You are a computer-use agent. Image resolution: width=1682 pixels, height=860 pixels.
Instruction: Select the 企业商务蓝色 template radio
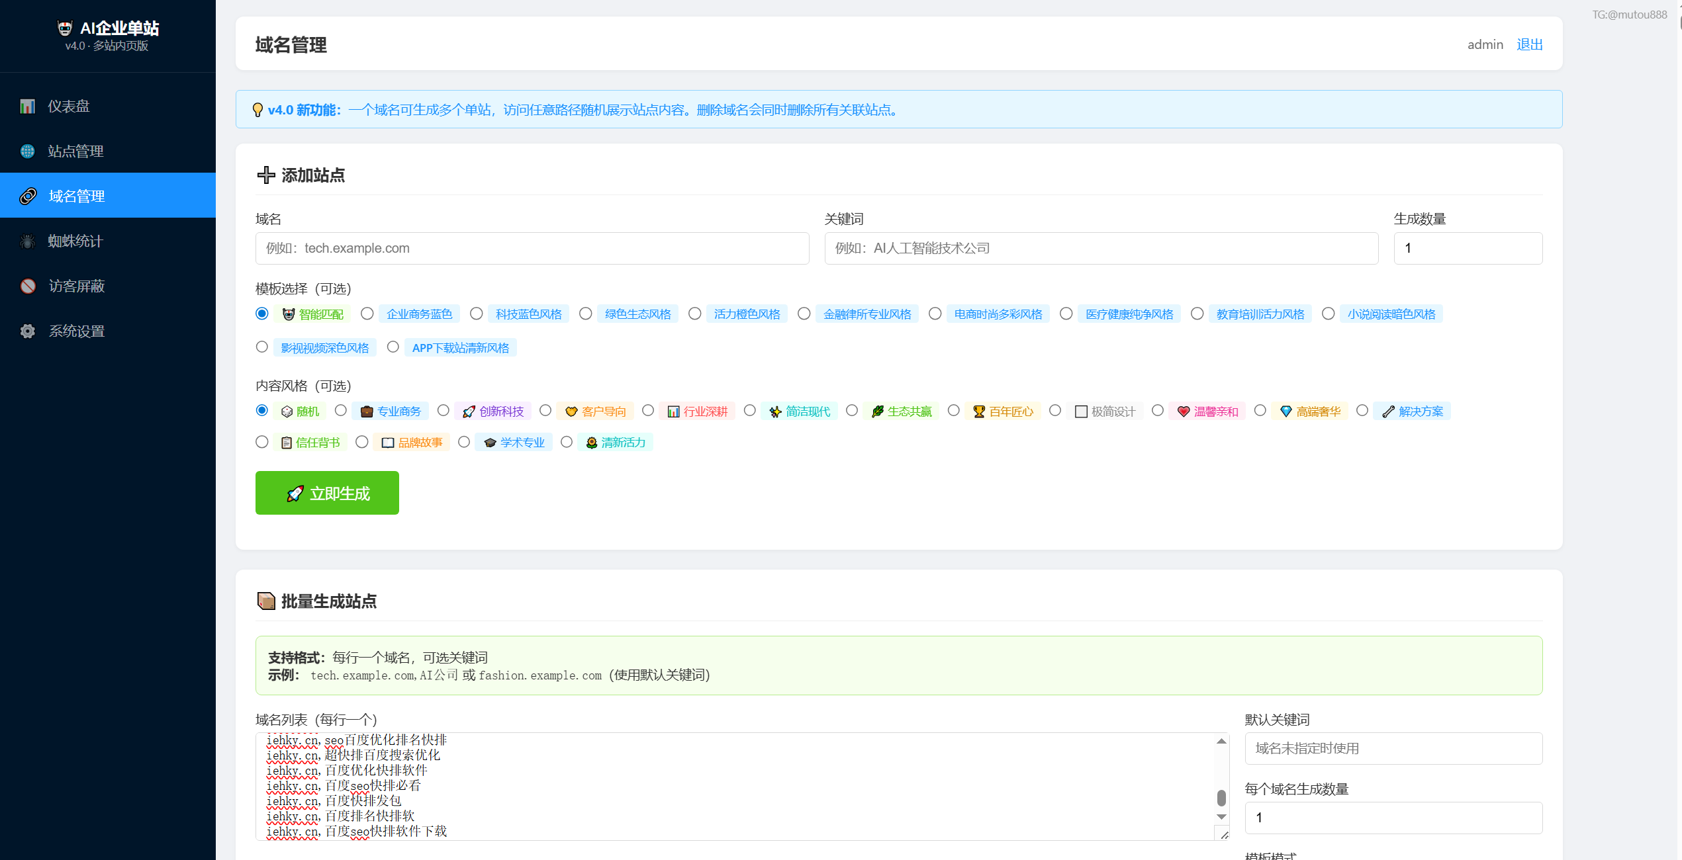point(367,314)
